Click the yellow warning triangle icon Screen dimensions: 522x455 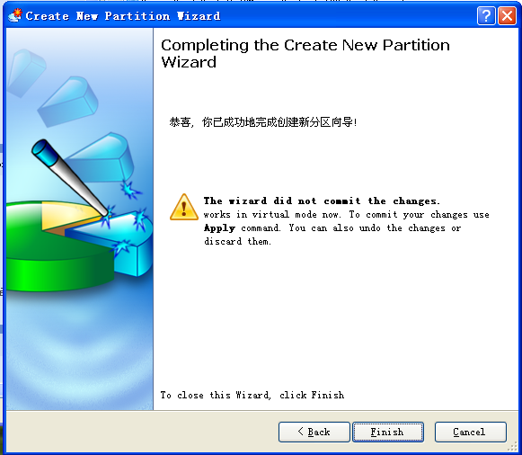(x=184, y=207)
